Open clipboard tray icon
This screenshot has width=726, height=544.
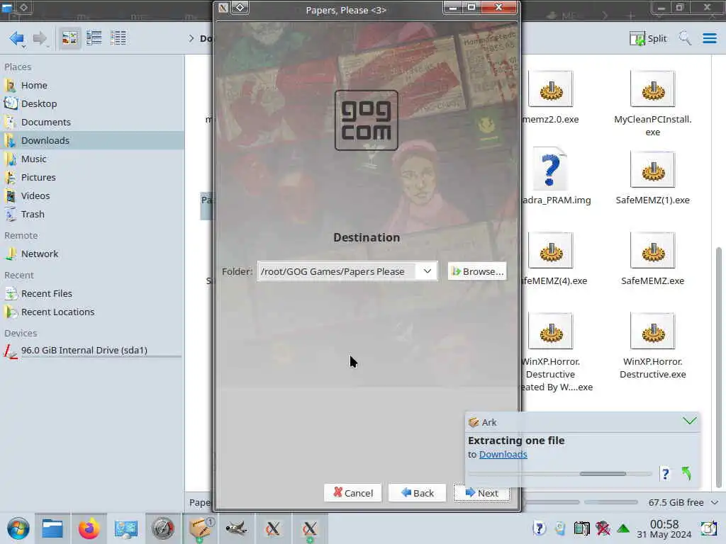point(560,528)
